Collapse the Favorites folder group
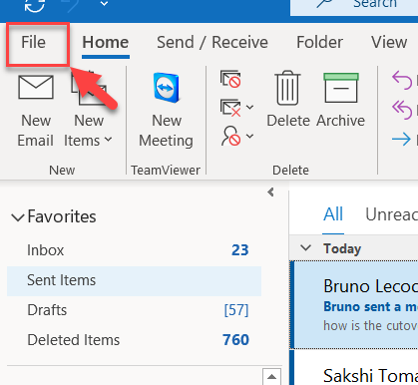 coord(17,217)
